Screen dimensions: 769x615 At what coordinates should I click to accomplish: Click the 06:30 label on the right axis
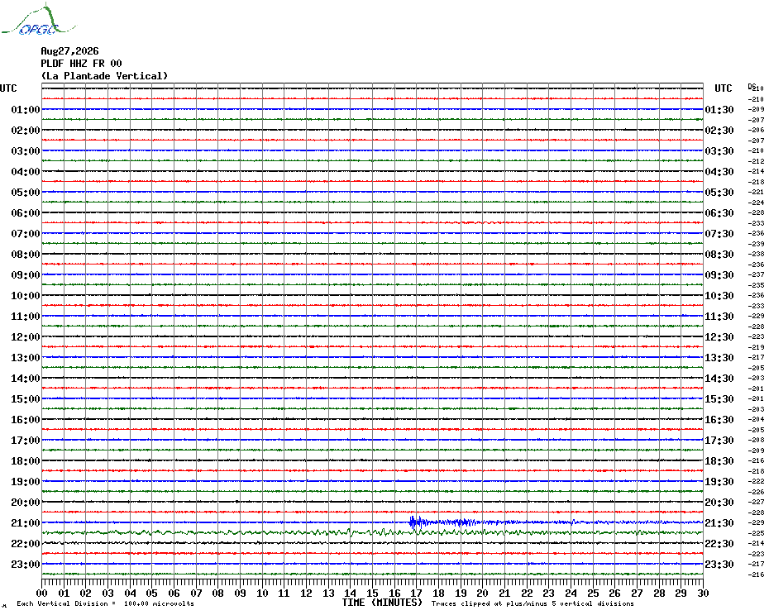719,213
